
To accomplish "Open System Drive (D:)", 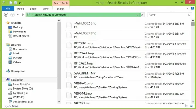I will click(x=23, y=89).
